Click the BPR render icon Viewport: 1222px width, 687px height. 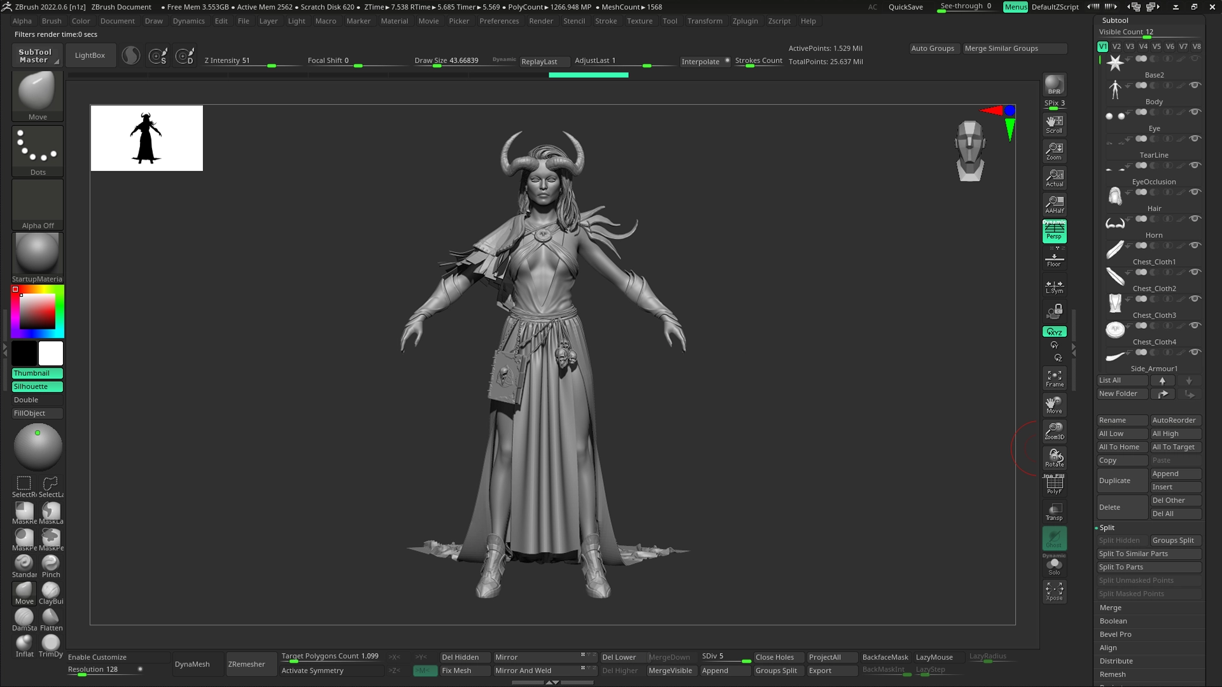pos(1054,85)
